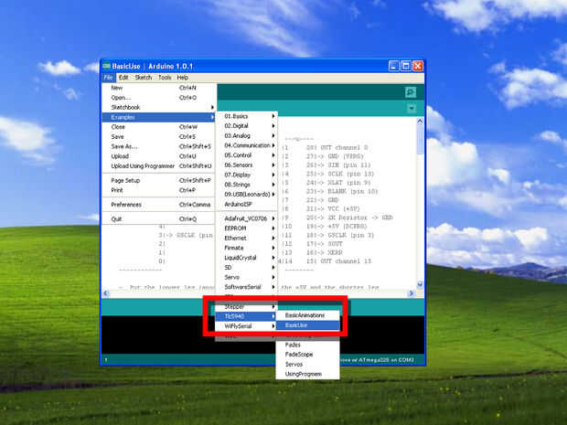
Task: Expand the 04.Communication examples submenu
Action: pos(247,145)
